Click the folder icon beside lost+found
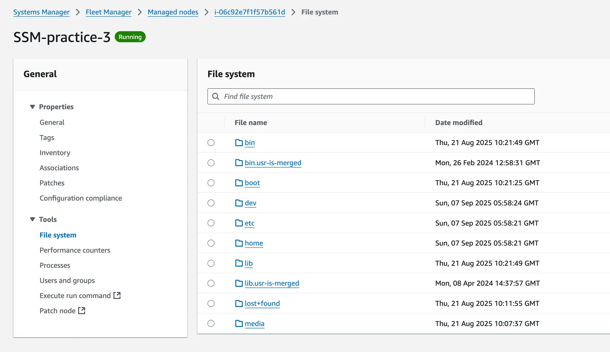This screenshot has height=352, width=610. point(239,303)
